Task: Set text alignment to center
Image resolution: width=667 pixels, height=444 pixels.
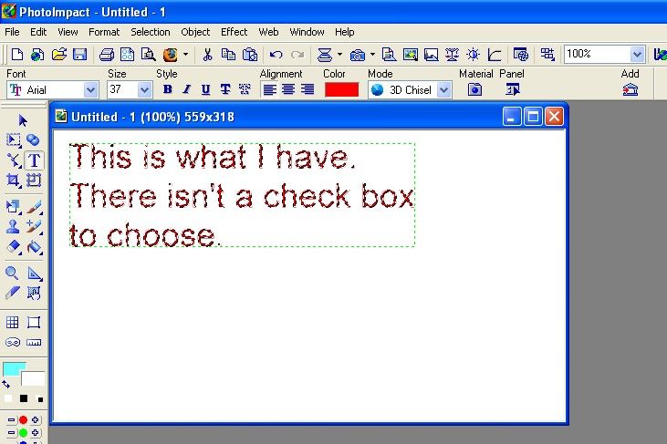Action: pyautogui.click(x=288, y=89)
